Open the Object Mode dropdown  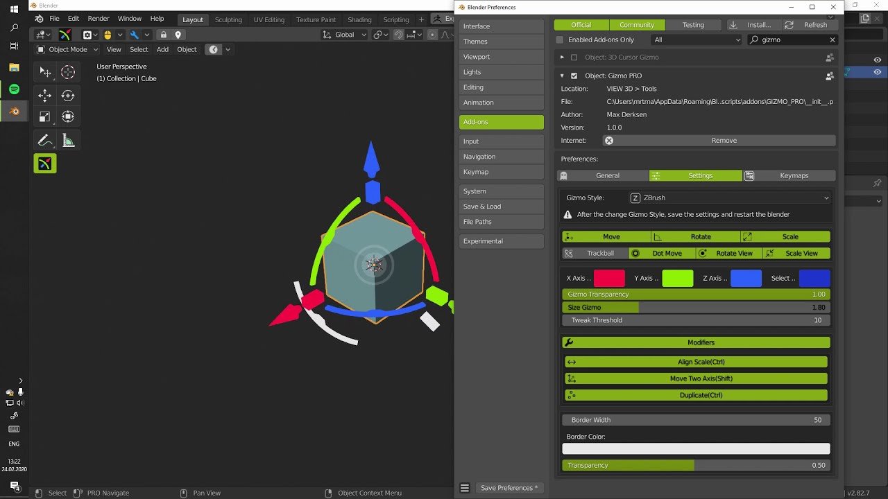point(67,50)
